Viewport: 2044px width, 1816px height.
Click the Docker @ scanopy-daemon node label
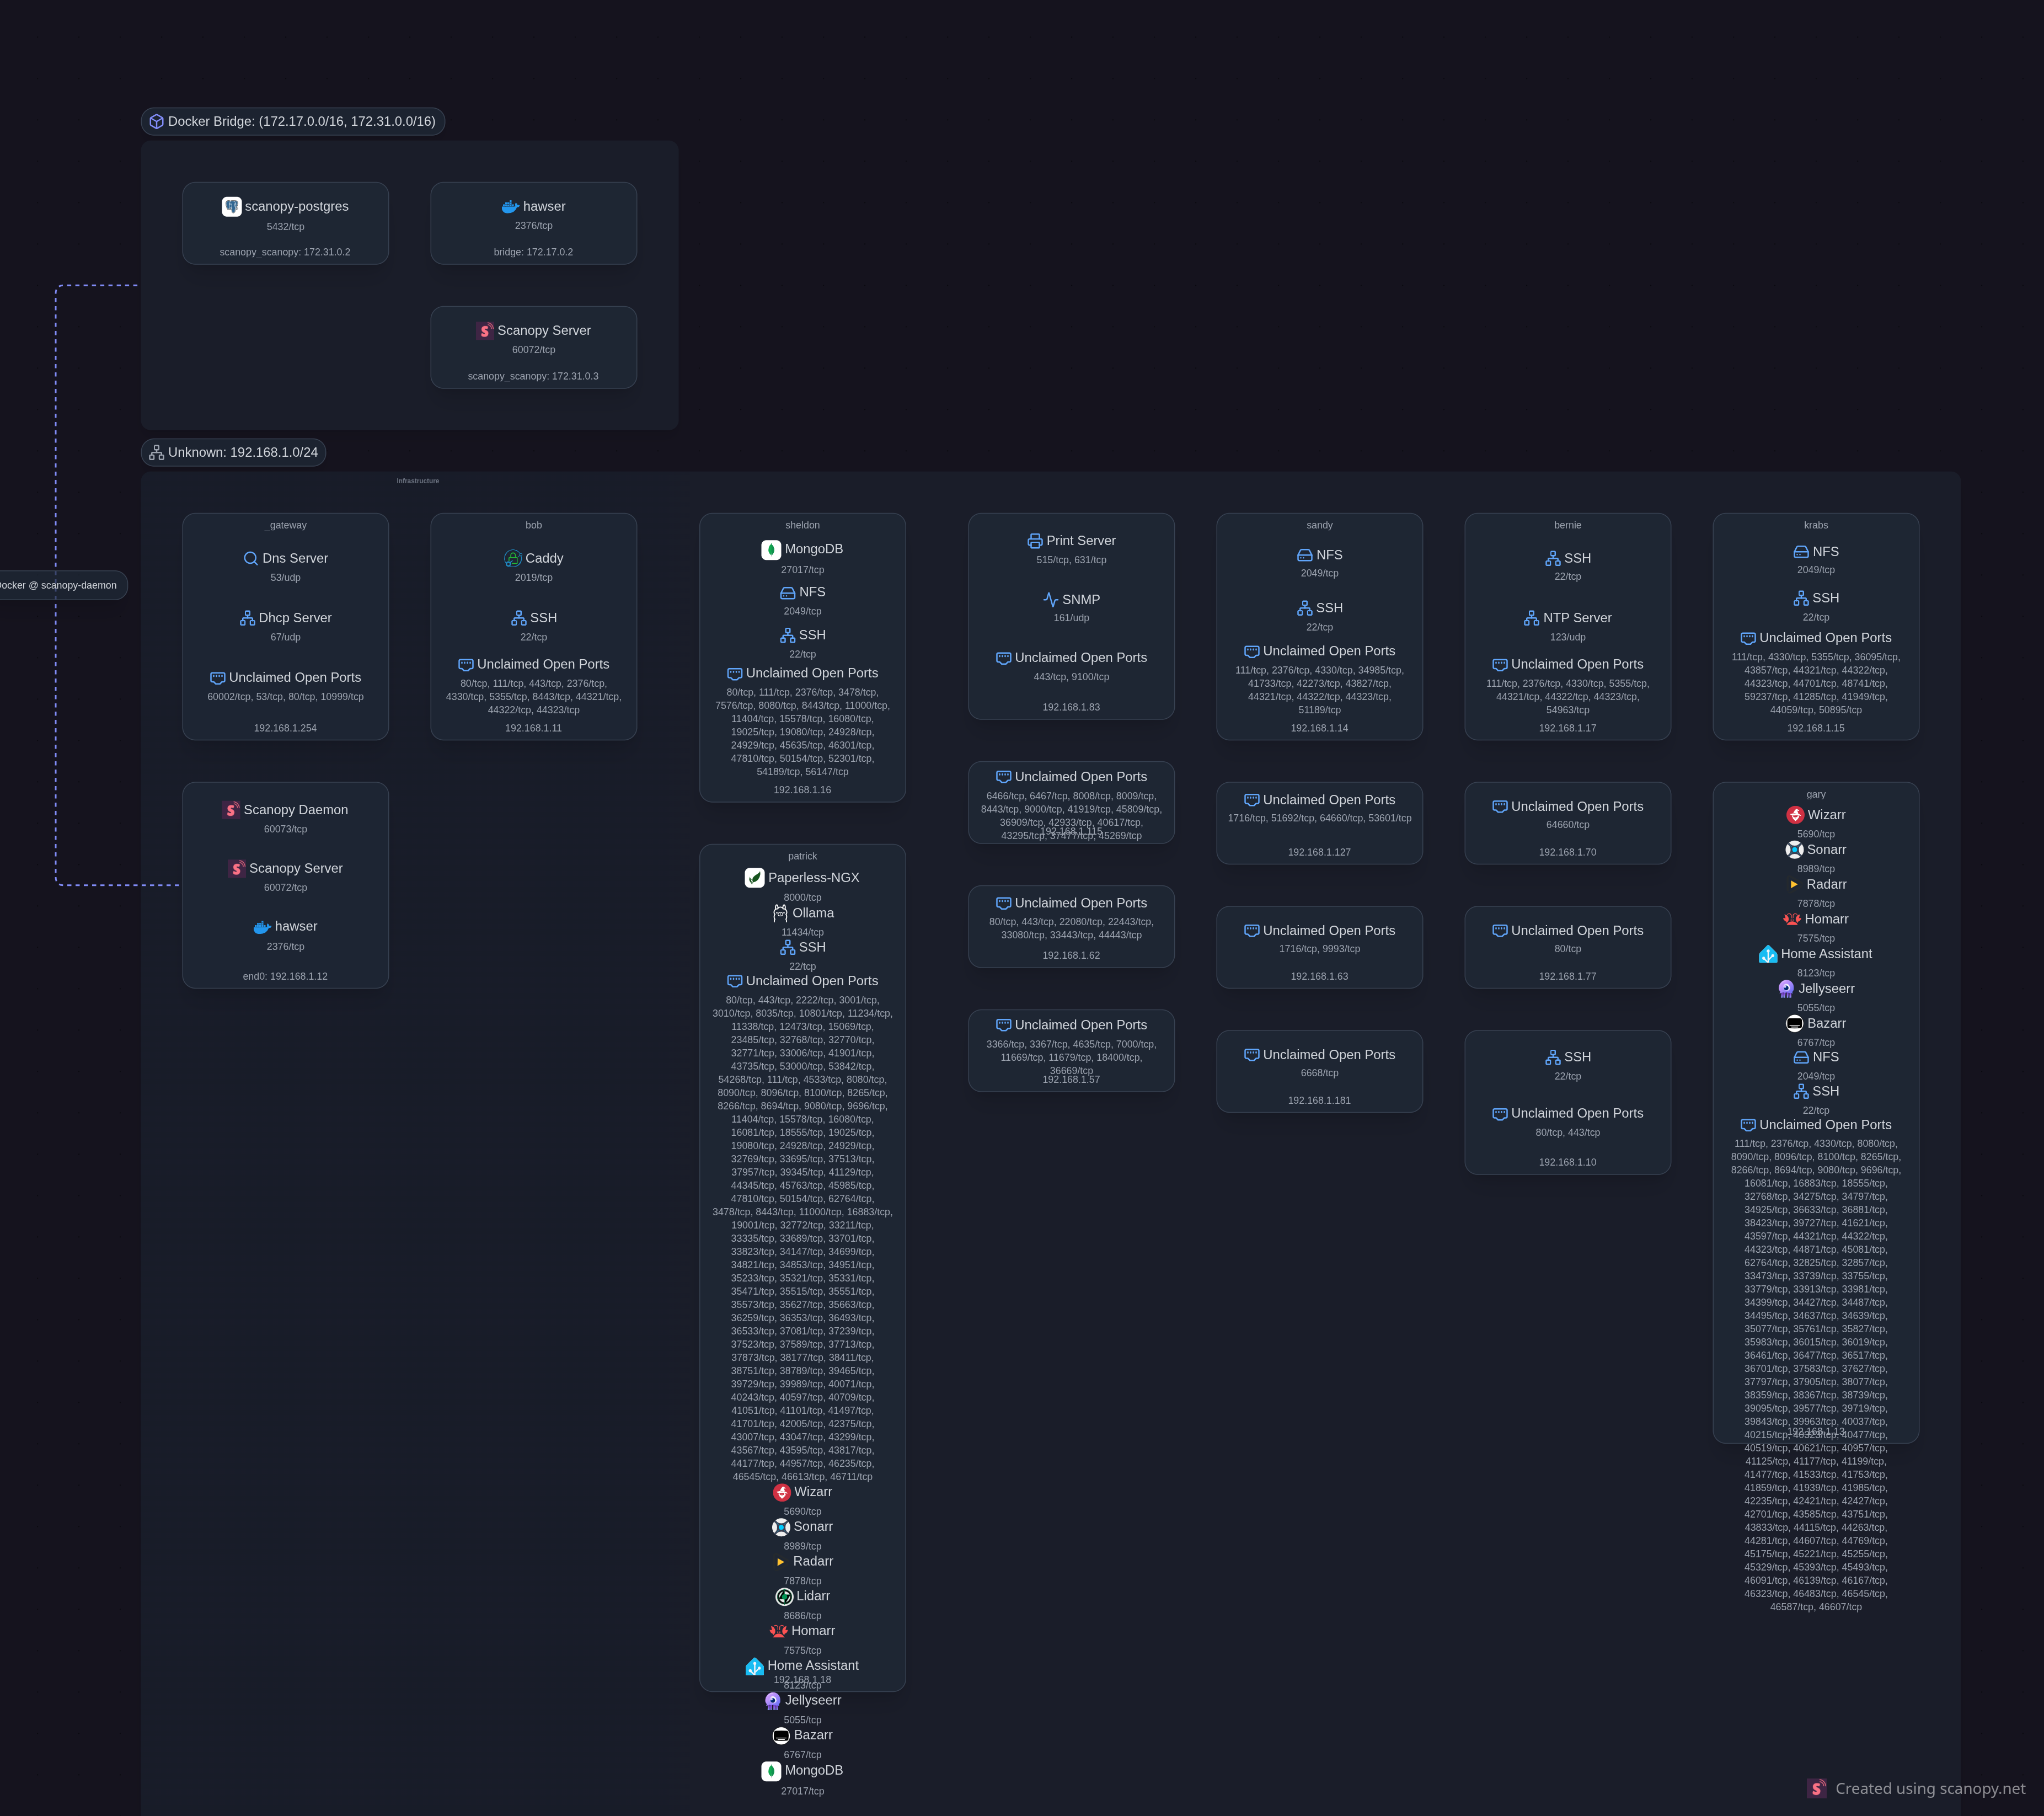tap(60, 585)
